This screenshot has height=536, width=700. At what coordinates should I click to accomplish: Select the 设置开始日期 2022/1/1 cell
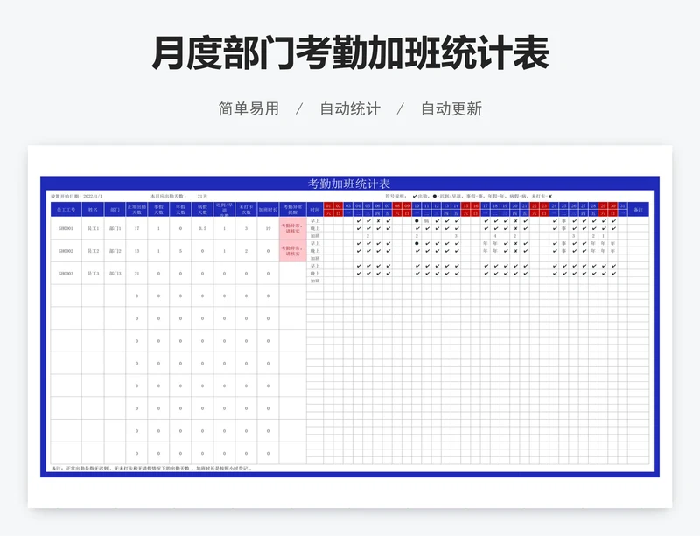tap(77, 197)
